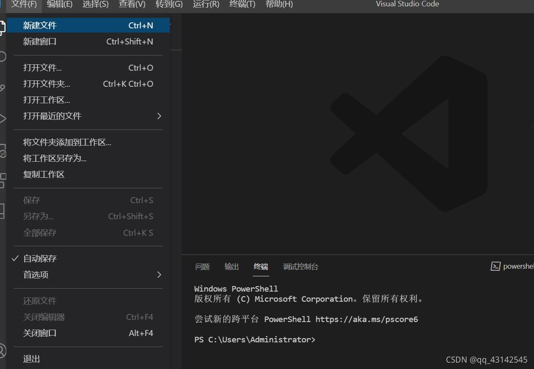Switch to the 调试控制台 panel tab

[301, 267]
